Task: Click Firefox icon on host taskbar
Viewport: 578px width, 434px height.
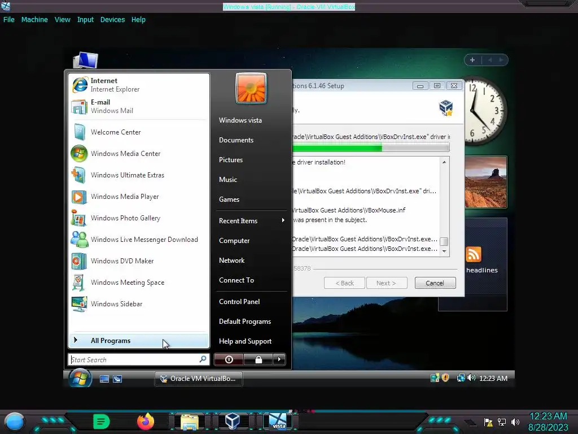Action: [x=145, y=422]
